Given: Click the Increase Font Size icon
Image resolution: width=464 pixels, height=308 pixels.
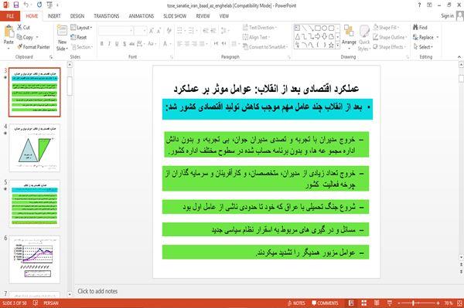Looking at the screenshot, I should 152,30.
